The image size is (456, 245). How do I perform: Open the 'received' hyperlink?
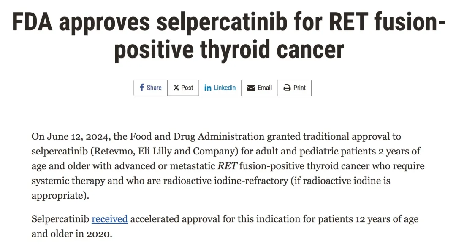click(x=109, y=219)
